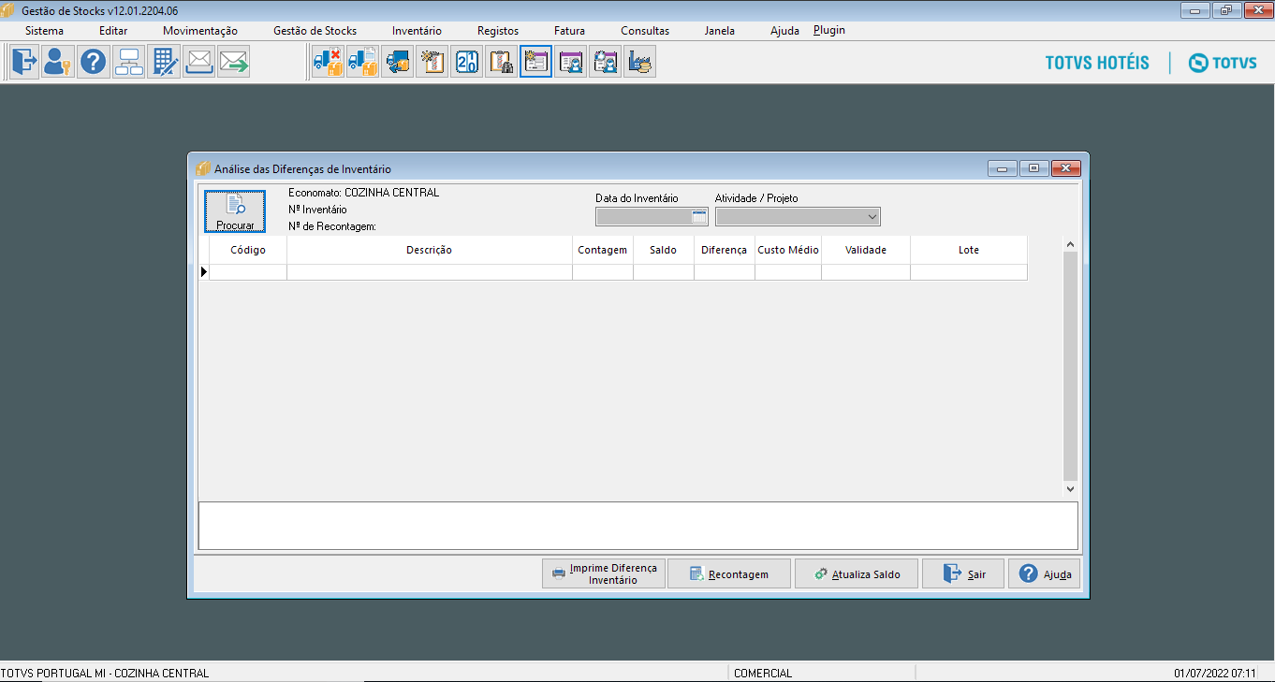The height and width of the screenshot is (682, 1275).
Task: Click the envelope inbox toolbar icon
Action: click(198, 62)
